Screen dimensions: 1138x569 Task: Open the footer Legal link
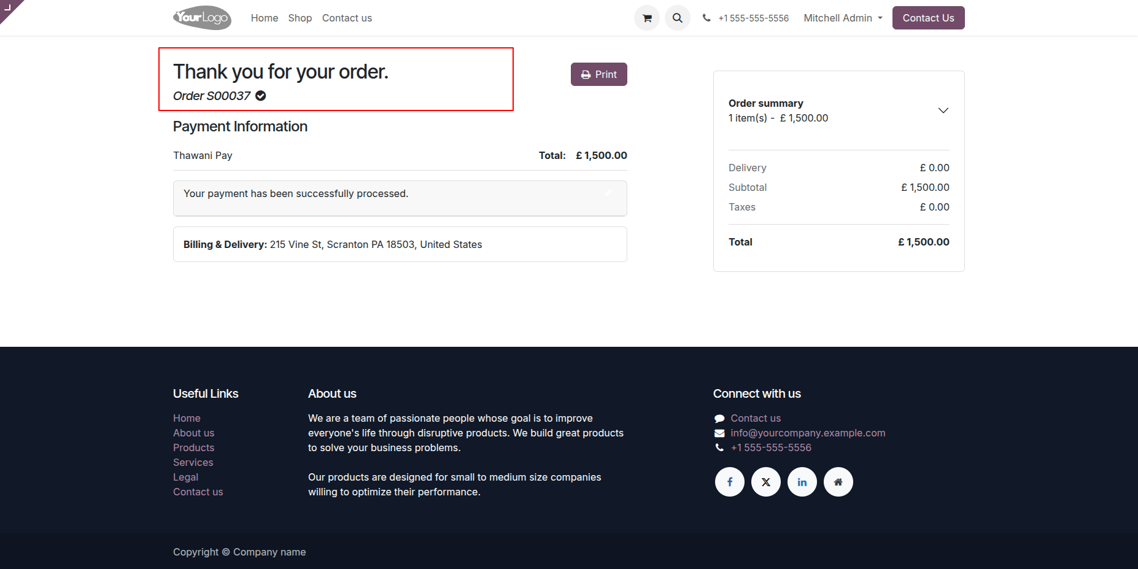185,477
